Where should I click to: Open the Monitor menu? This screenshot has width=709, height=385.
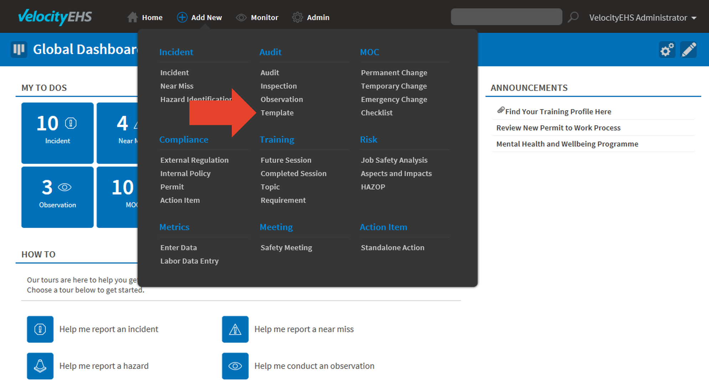click(x=257, y=17)
